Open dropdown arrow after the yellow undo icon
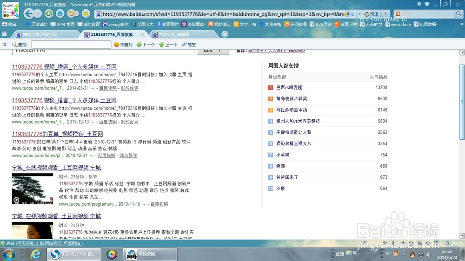 (x=77, y=13)
